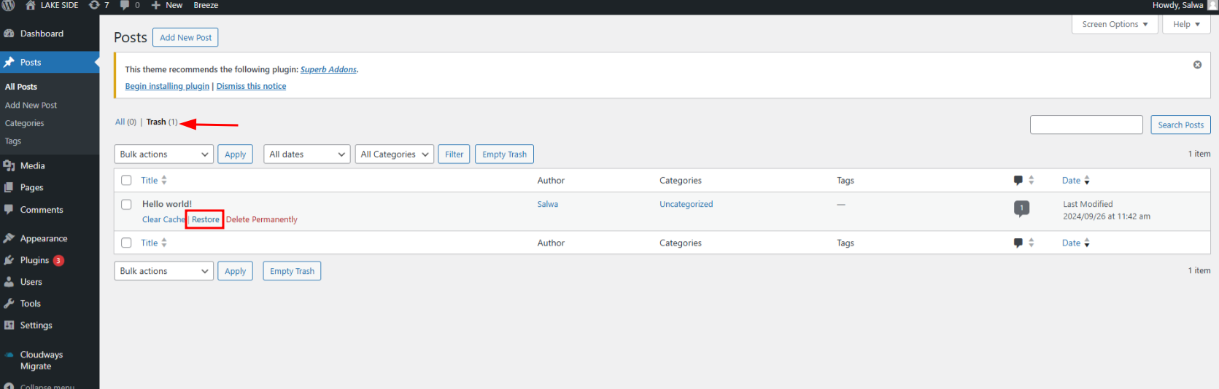Click the WordPress logo icon
Image resolution: width=1219 pixels, height=389 pixels.
[x=9, y=5]
